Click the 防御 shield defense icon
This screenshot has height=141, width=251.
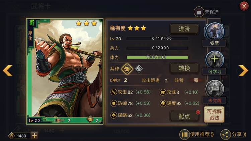[x=114, y=103]
